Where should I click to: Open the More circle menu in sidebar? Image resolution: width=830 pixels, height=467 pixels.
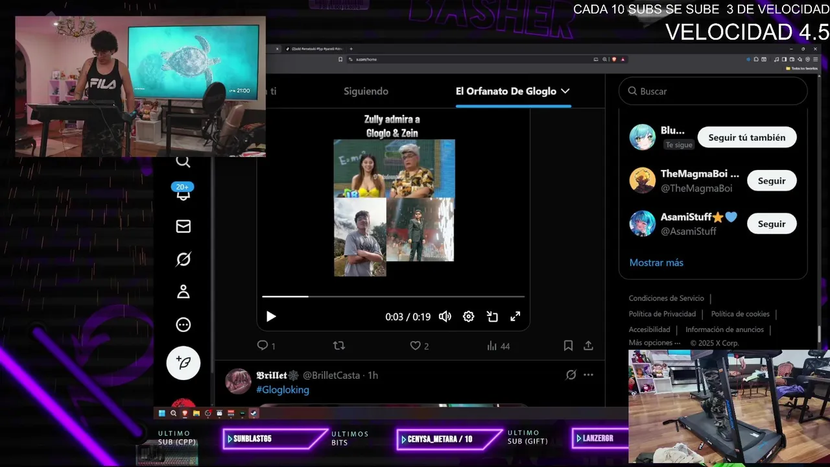coord(184,325)
